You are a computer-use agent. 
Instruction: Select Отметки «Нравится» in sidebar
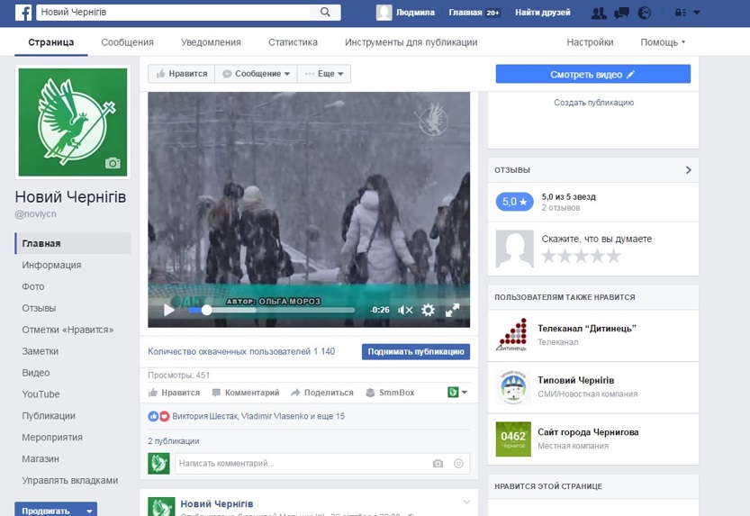[x=68, y=330]
